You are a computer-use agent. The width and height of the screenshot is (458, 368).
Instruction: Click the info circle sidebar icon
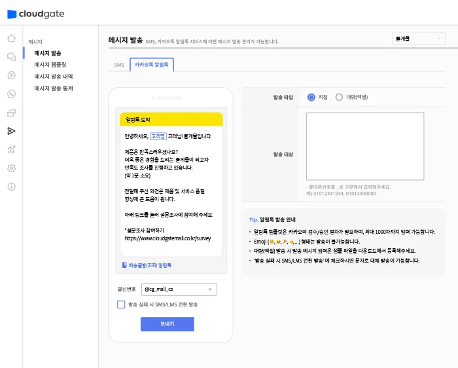11,187
